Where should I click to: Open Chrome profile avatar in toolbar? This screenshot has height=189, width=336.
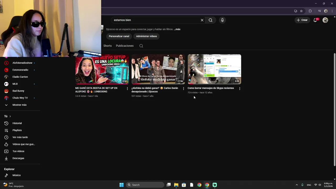tap(326, 11)
